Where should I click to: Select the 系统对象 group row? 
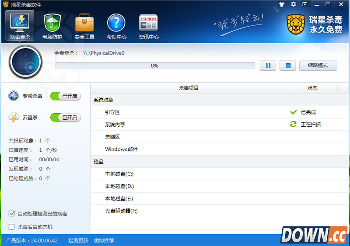[220, 100]
